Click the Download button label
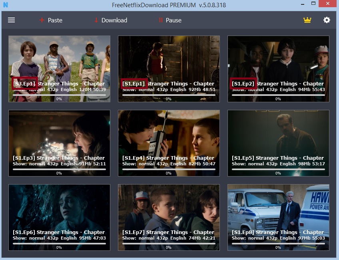339x260 pixels. click(114, 20)
